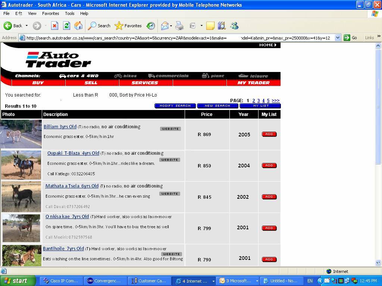Open the Favorites menu
The height and width of the screenshot is (286, 382).
pos(51,13)
